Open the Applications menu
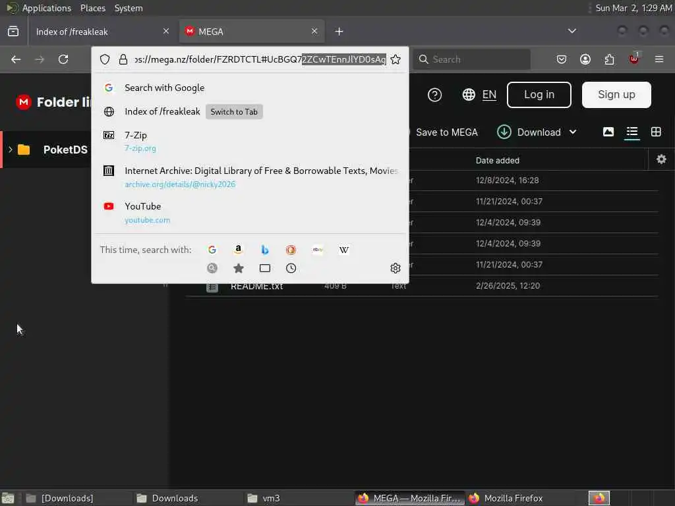This screenshot has width=675, height=506. 47,8
